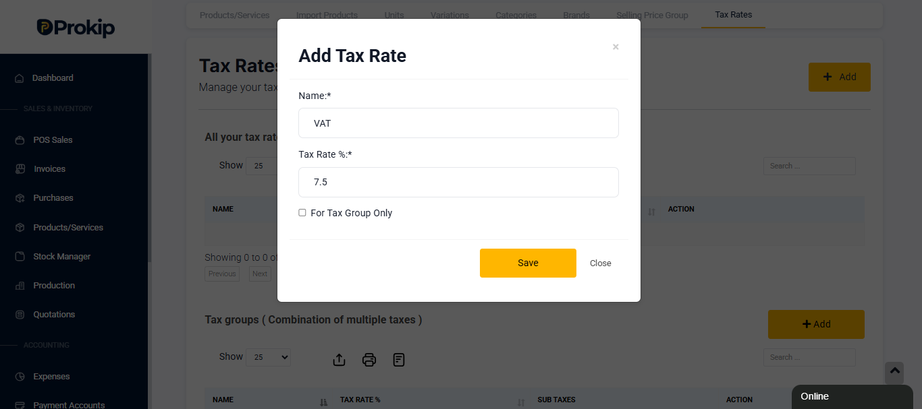Open the Brands tab

tap(576, 15)
